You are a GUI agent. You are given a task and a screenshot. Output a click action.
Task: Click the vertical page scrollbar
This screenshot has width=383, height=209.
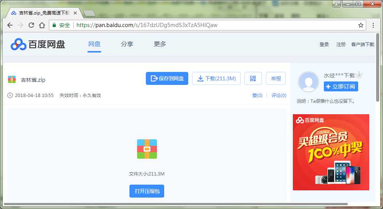[x=378, y=68]
